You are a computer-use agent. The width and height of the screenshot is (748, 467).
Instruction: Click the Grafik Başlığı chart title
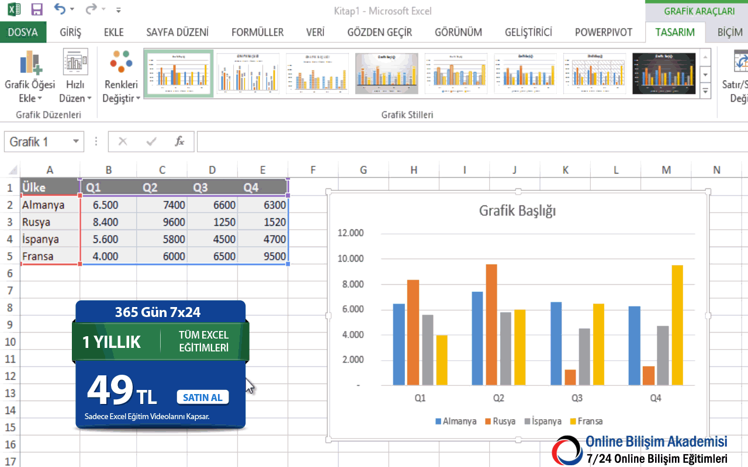click(517, 211)
